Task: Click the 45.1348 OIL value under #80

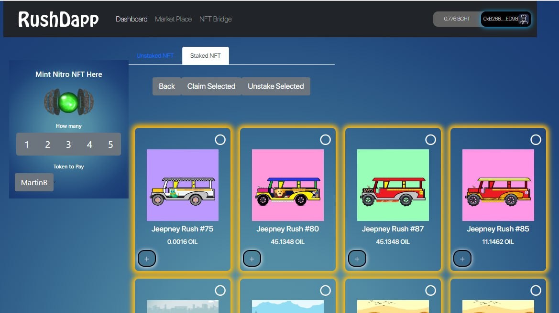Action: [x=288, y=242]
